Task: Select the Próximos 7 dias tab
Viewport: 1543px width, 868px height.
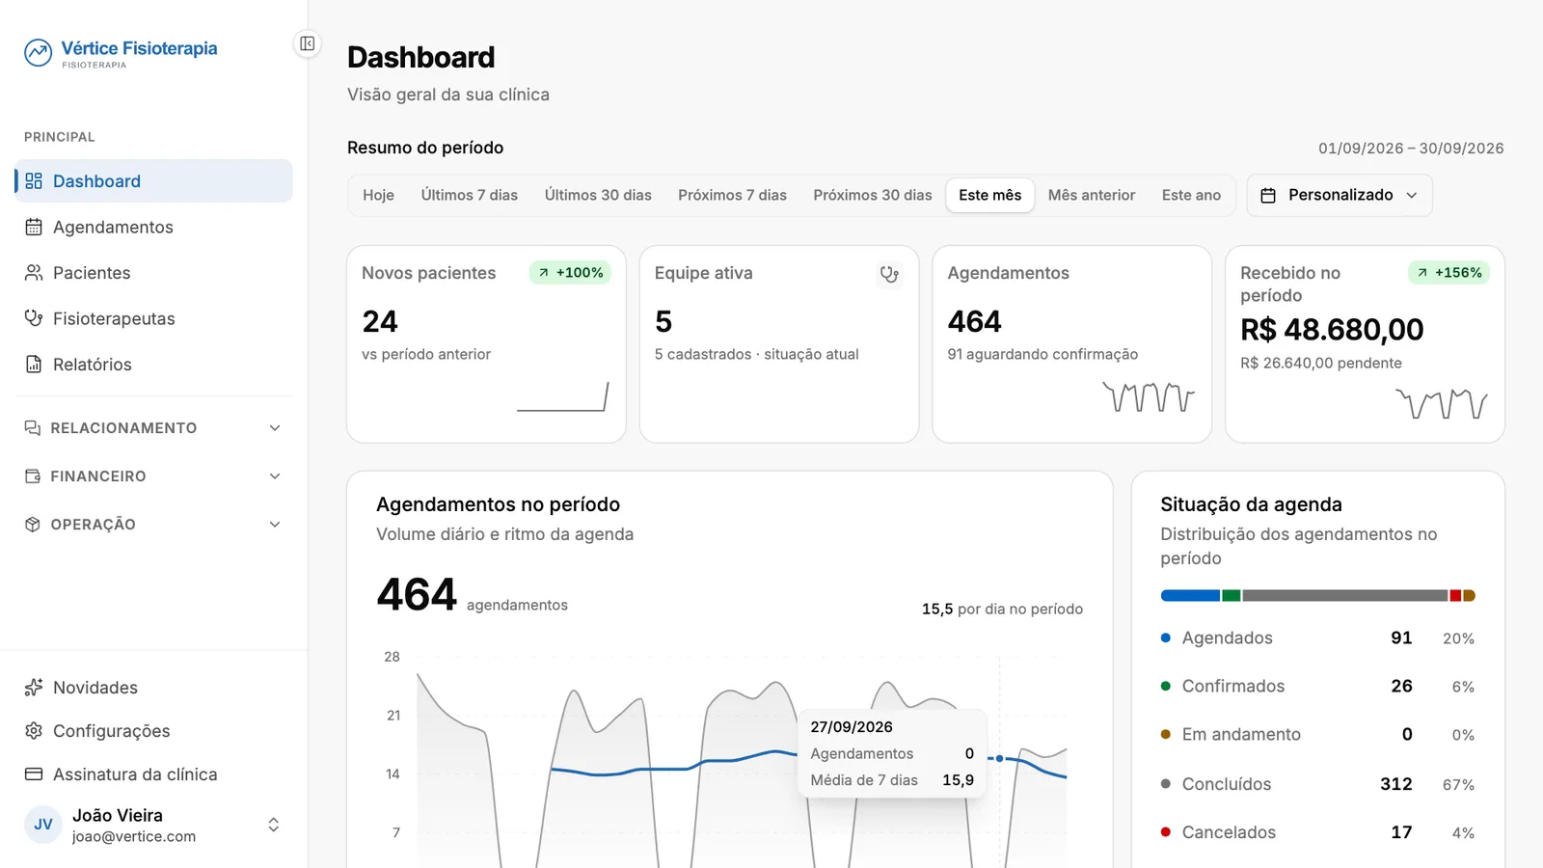Action: point(732,196)
